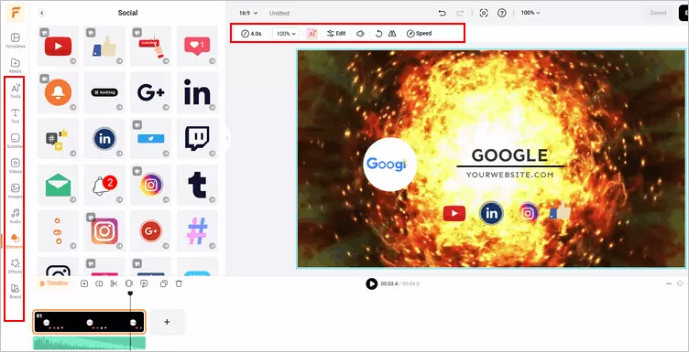
Task: Add the round blue LinkedIn badge element
Action: (104, 139)
